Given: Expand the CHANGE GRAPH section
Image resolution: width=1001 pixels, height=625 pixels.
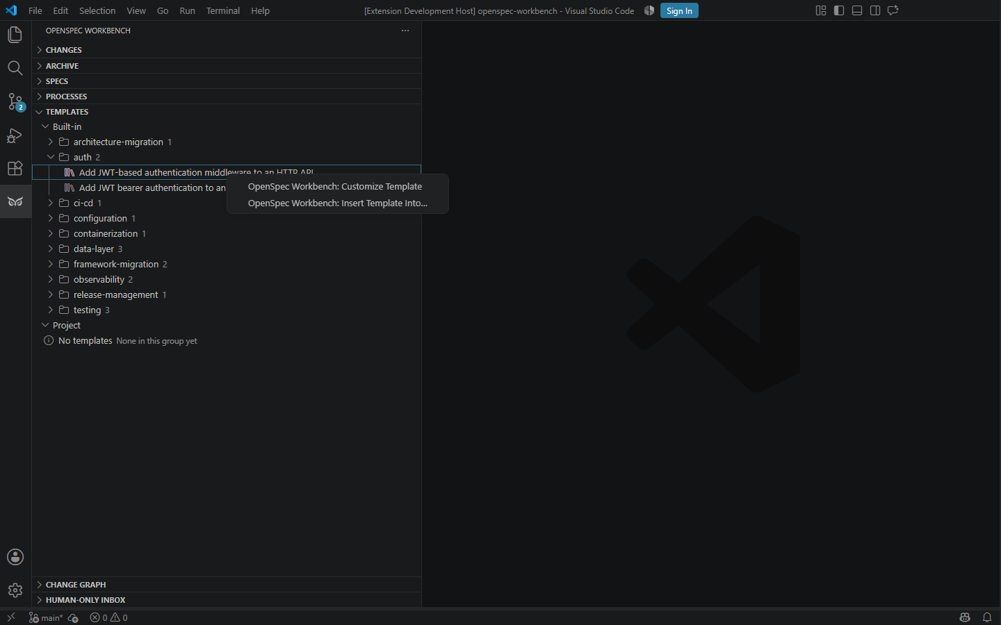Looking at the screenshot, I should [227, 585].
